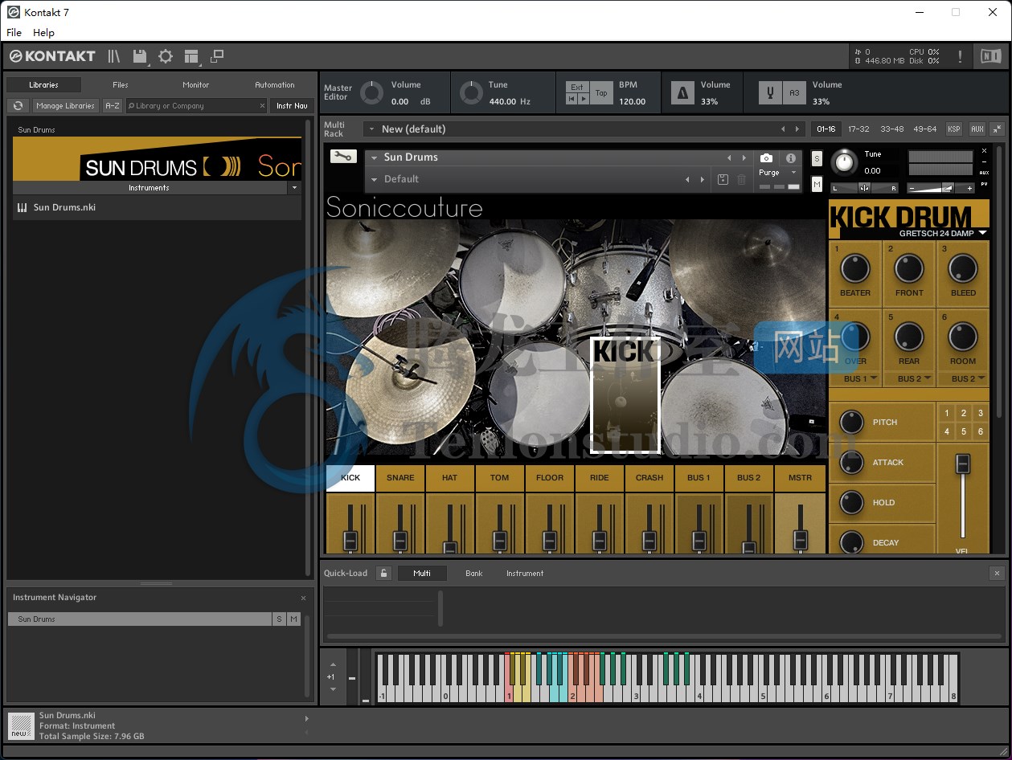
Task: Switch to the Monitor tab
Action: pyautogui.click(x=195, y=84)
